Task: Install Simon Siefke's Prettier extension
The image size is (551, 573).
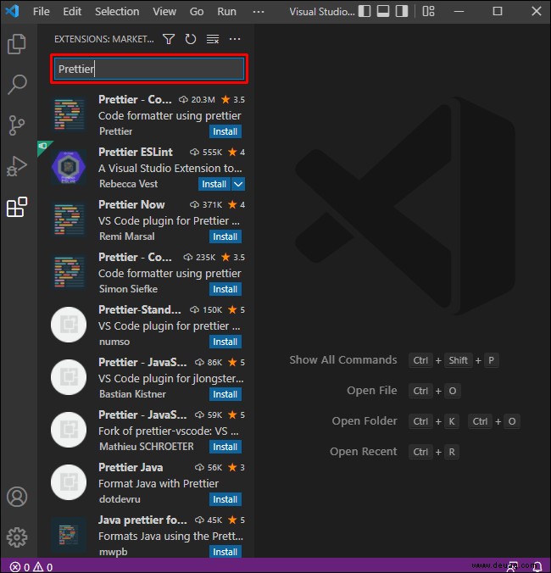Action: tap(225, 289)
